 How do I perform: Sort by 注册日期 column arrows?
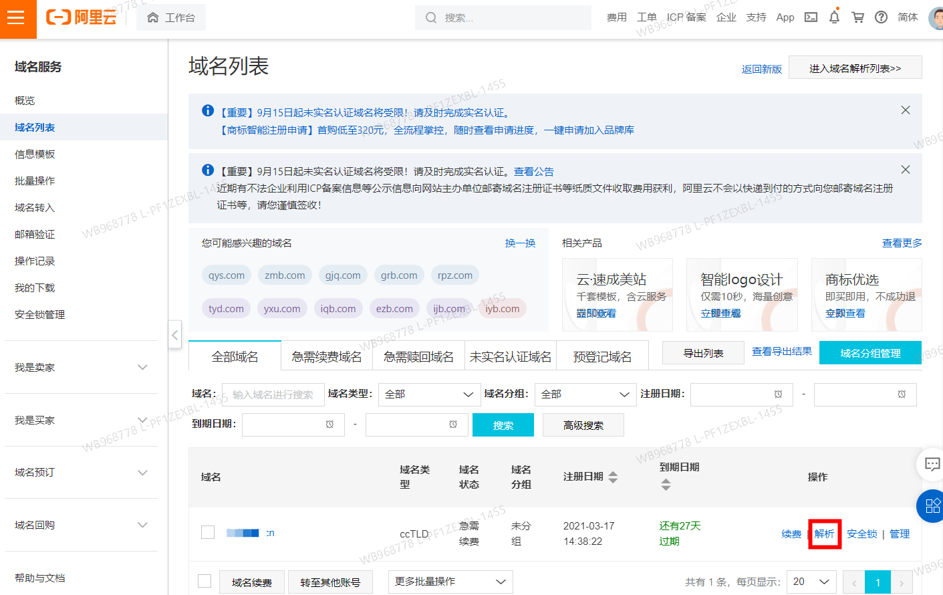click(613, 477)
